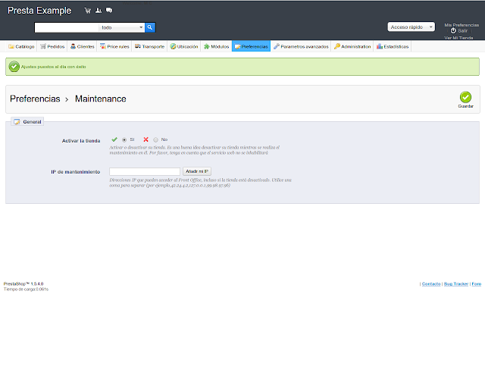The width and height of the screenshot is (485, 388).
Task: Open the Administration menu label
Action: [355, 47]
